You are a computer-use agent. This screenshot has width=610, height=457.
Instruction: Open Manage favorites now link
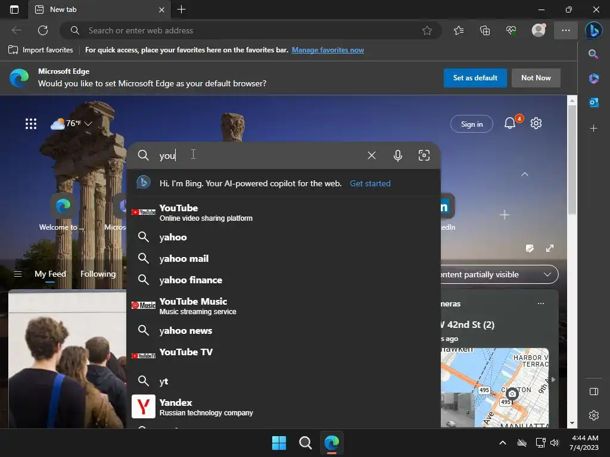click(x=328, y=50)
